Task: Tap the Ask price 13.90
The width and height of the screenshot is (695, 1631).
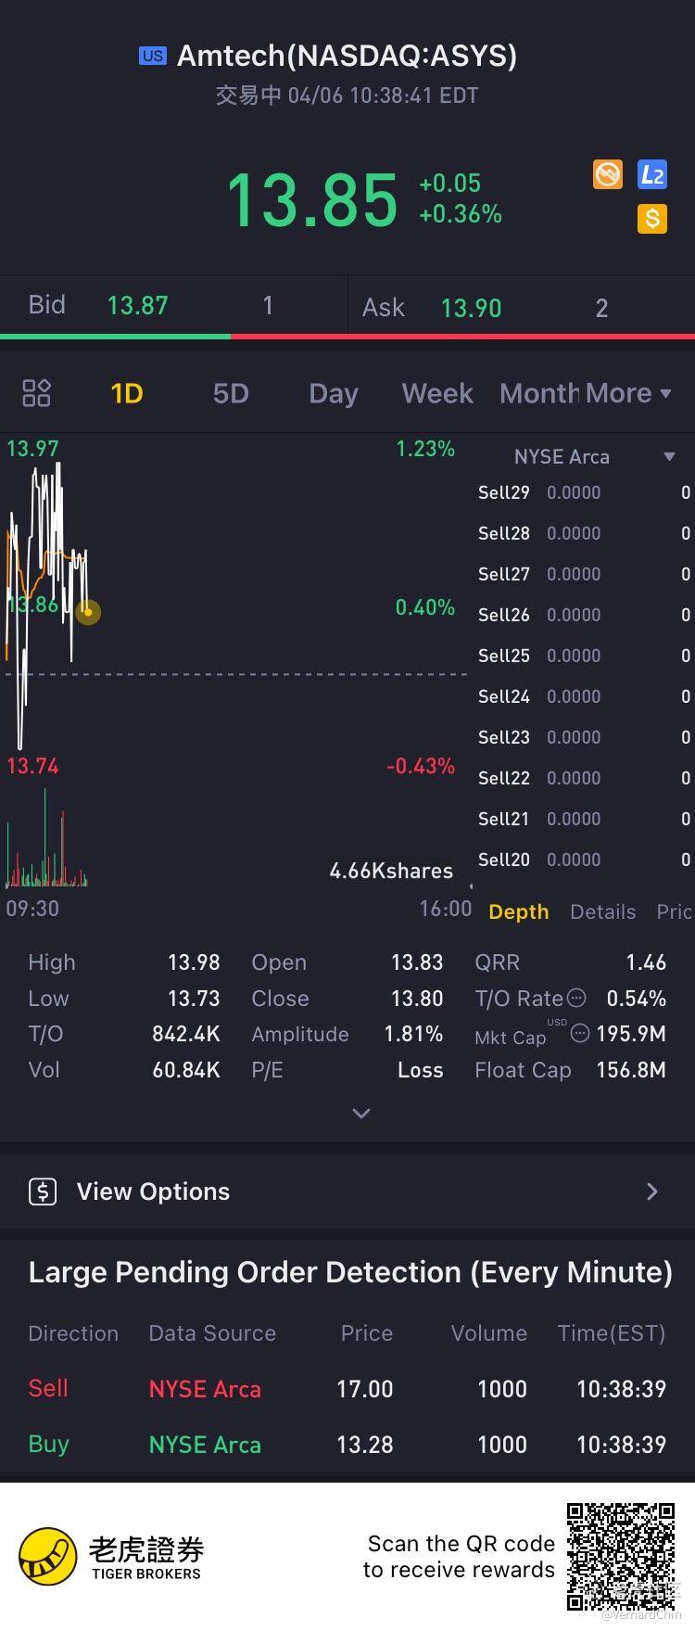Action: click(471, 308)
